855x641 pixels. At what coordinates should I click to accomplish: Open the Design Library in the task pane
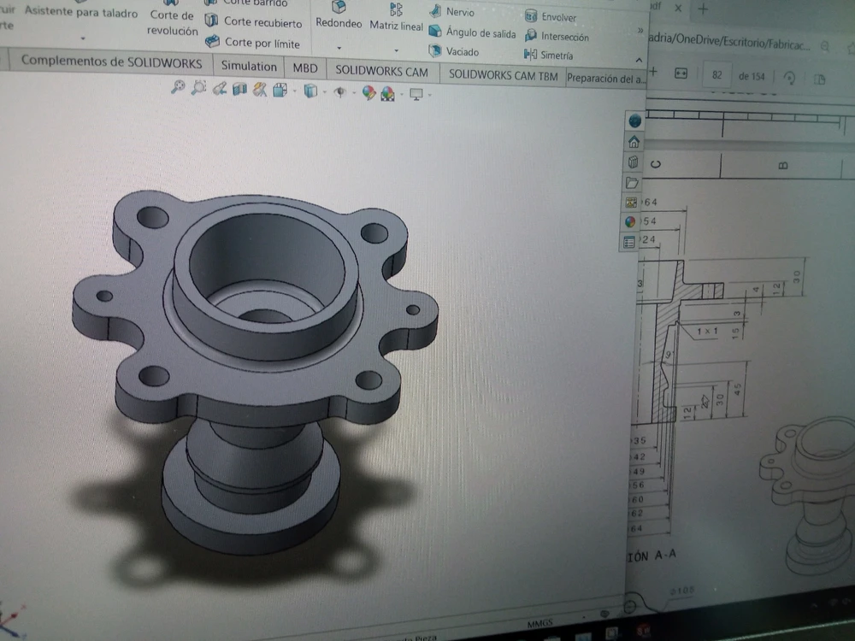[x=633, y=162]
